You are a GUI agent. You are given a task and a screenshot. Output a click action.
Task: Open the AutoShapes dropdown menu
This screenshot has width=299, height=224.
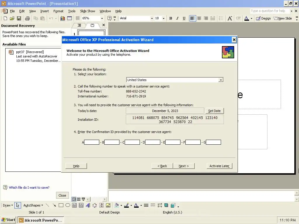(x=33, y=205)
